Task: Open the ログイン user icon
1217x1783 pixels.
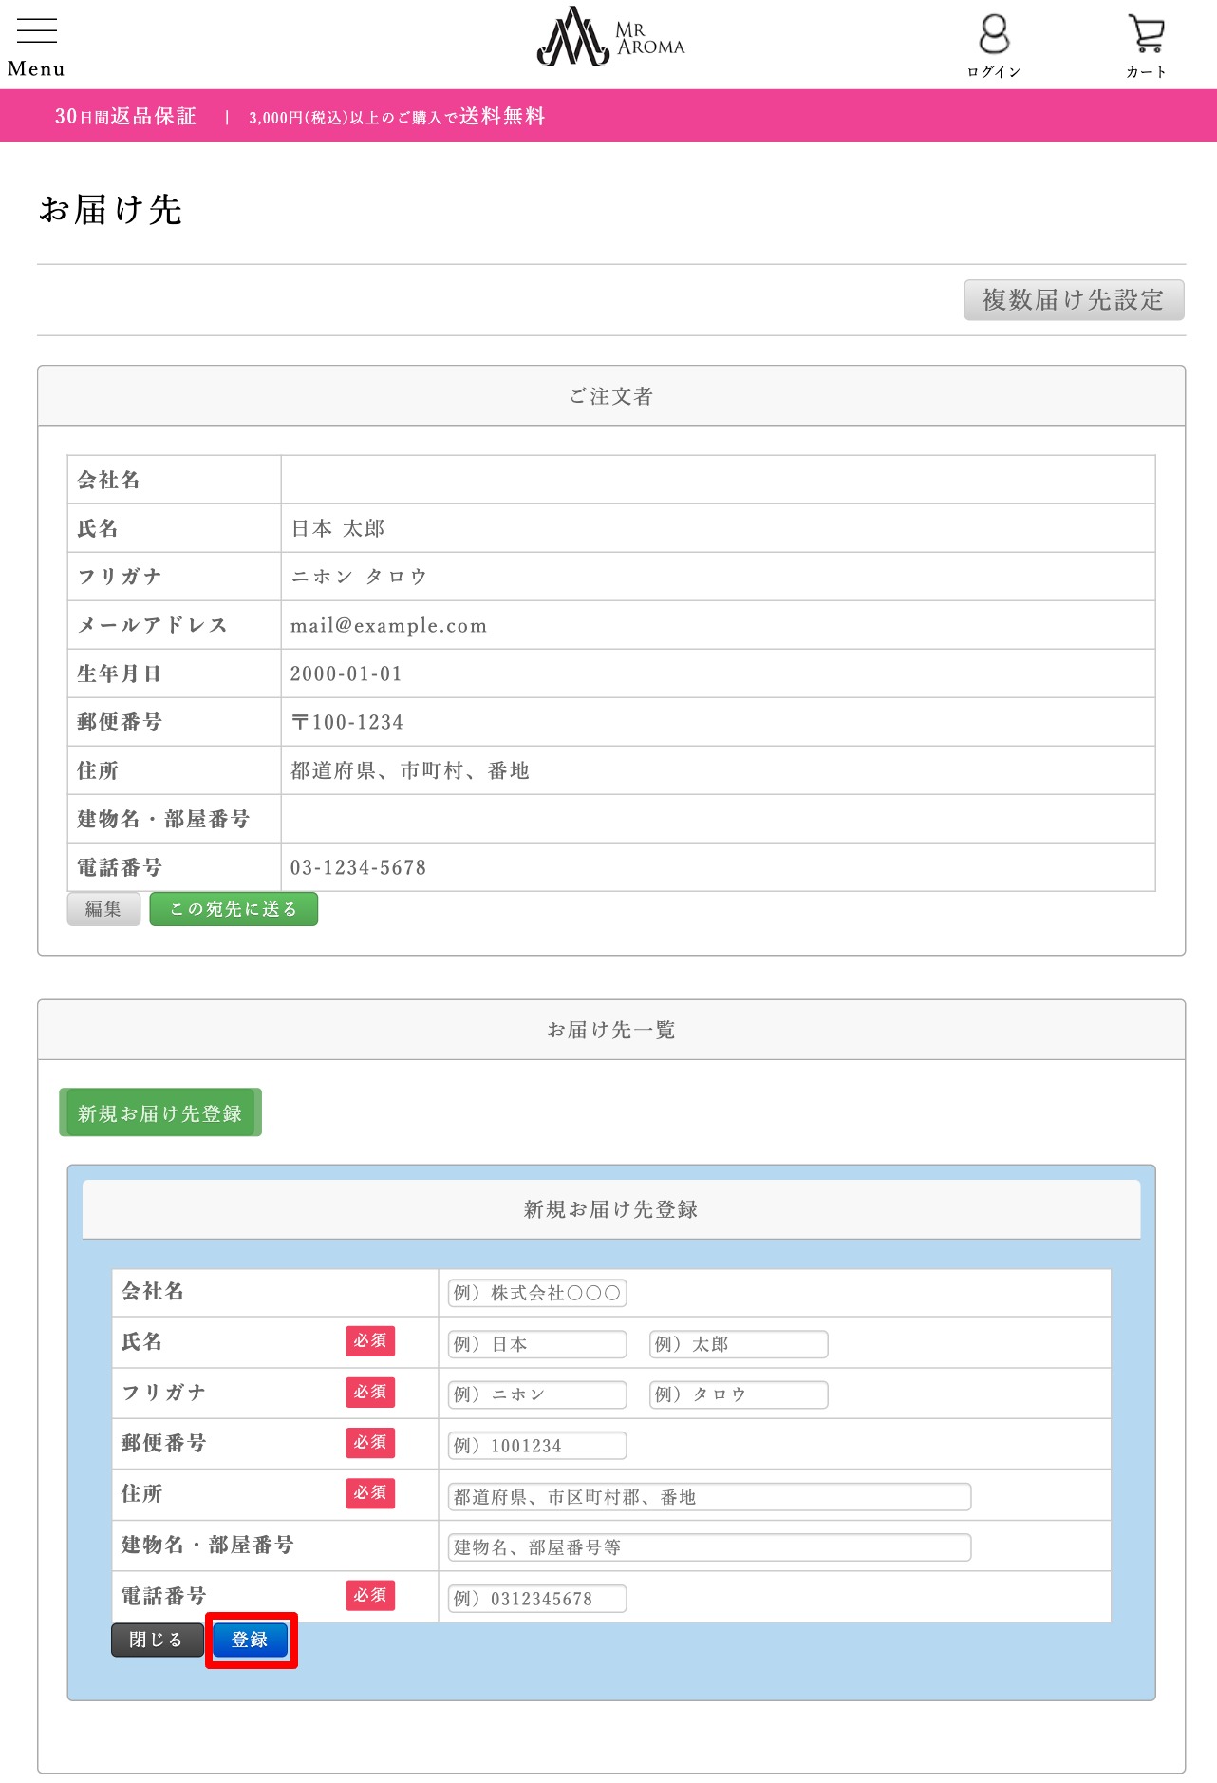Action: [x=994, y=45]
